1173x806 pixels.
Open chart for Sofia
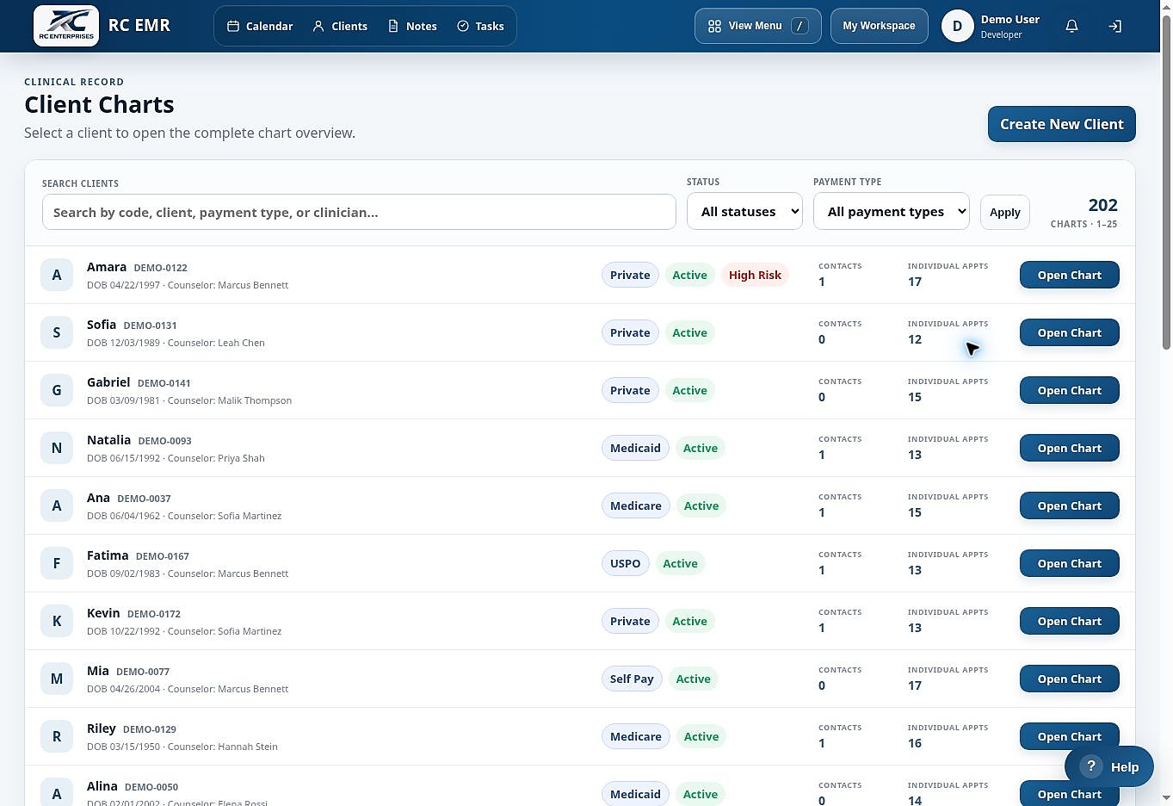[x=1069, y=332]
